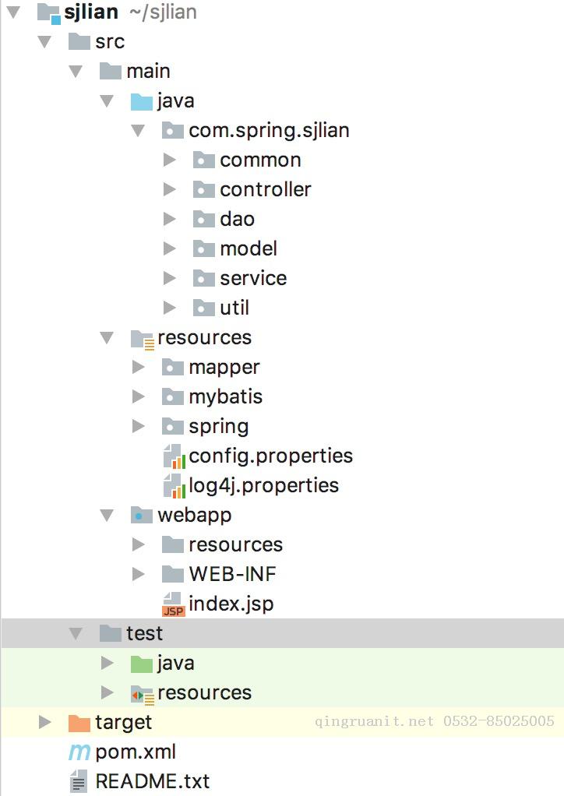
Task: Expand the controller package
Action: click(170, 189)
